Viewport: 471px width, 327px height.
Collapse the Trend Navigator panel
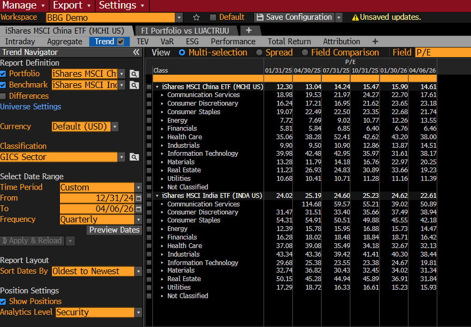point(136,52)
